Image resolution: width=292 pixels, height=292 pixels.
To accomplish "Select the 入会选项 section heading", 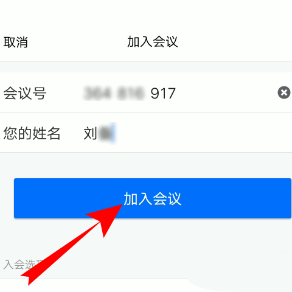I will 20,265.
